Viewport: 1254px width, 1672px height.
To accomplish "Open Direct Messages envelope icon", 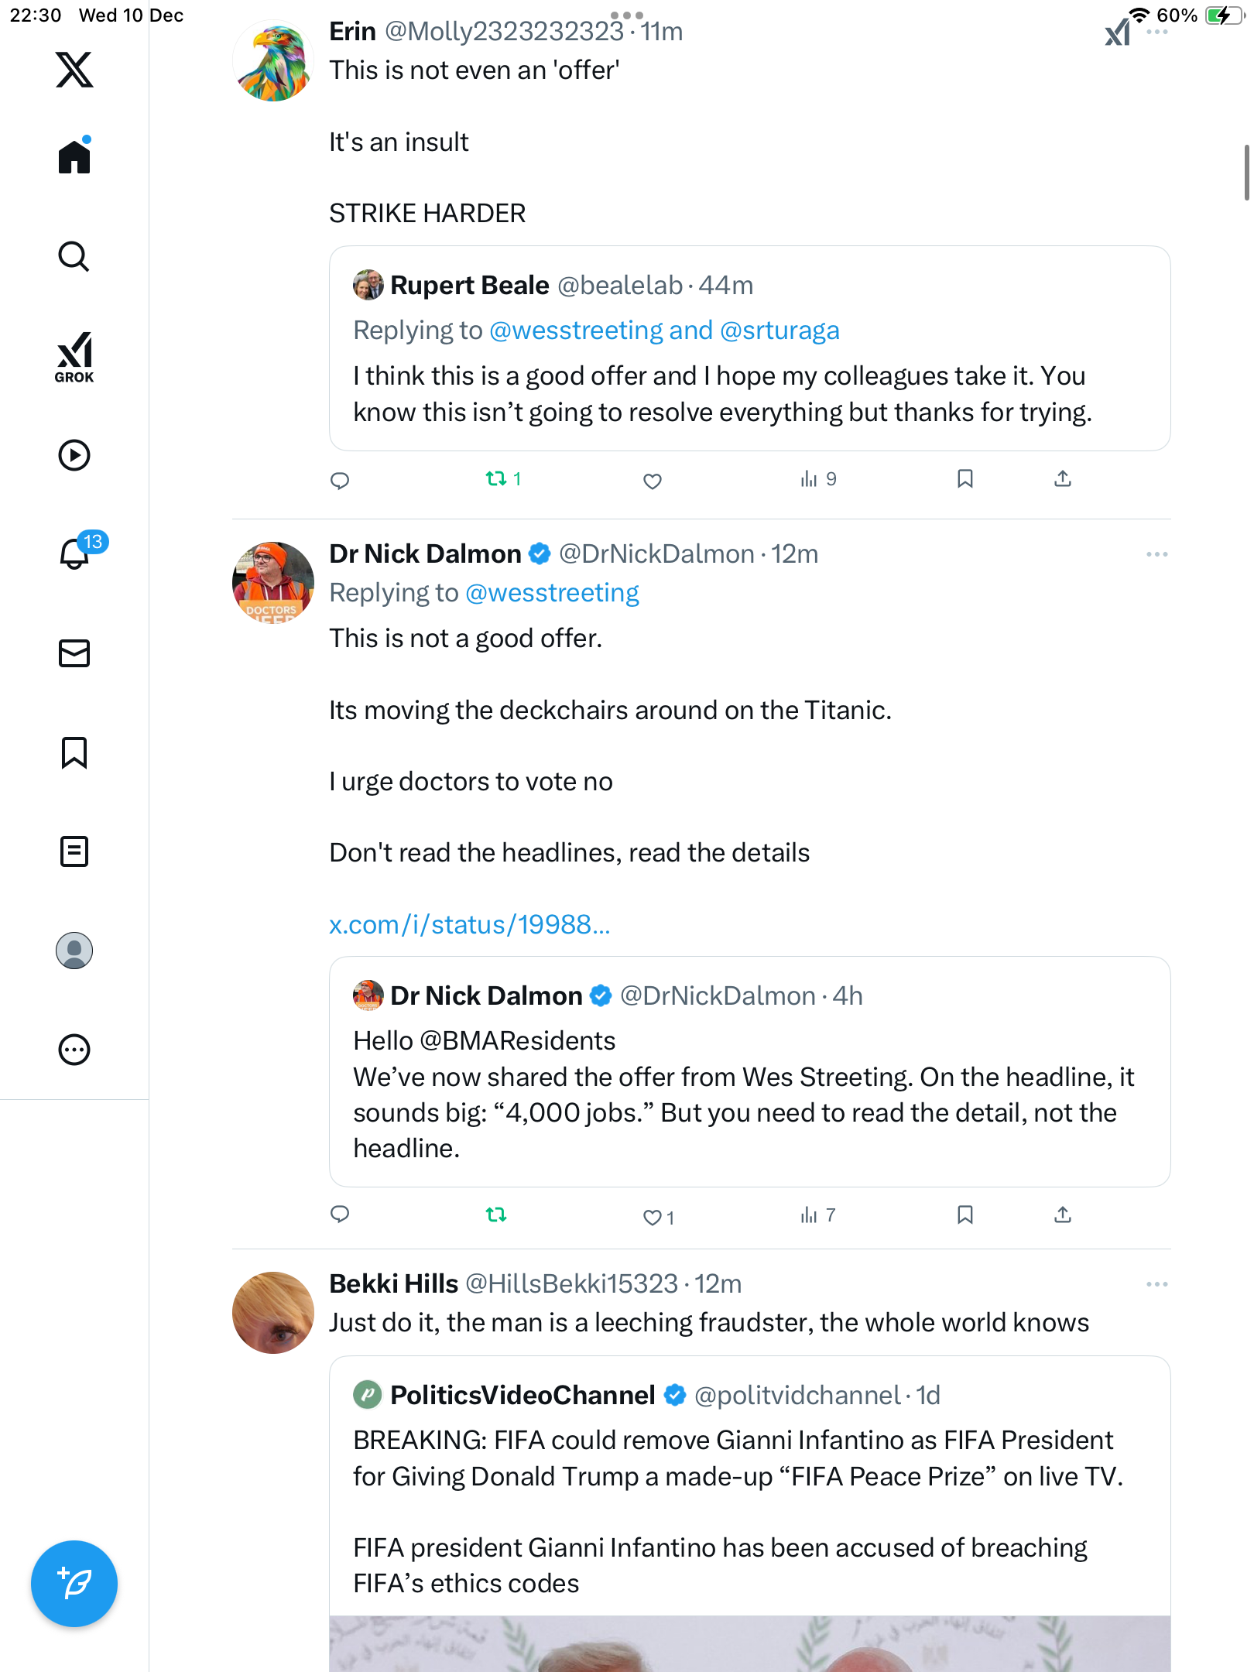I will [x=74, y=653].
